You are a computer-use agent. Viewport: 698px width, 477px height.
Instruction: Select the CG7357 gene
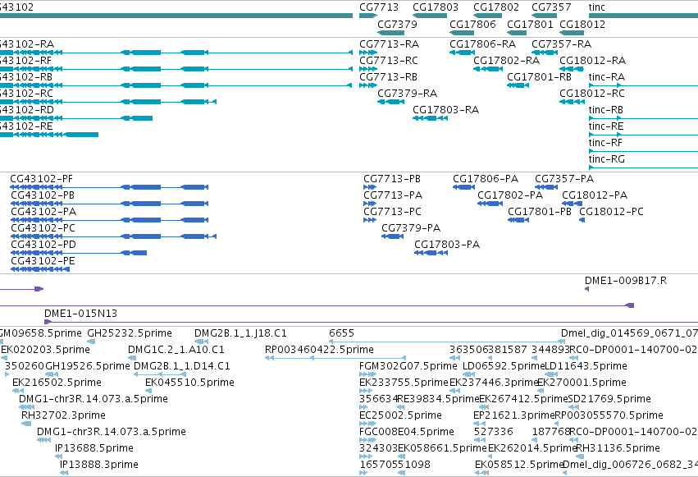tap(544, 16)
